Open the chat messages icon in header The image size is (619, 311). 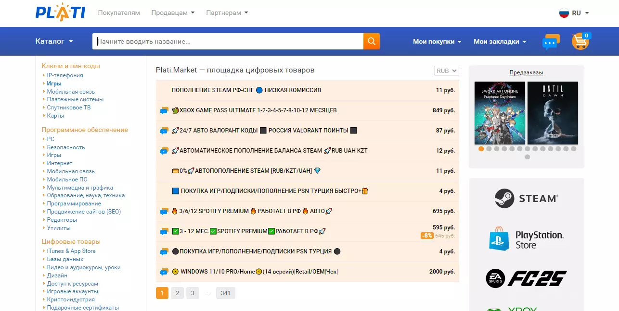[x=551, y=42]
